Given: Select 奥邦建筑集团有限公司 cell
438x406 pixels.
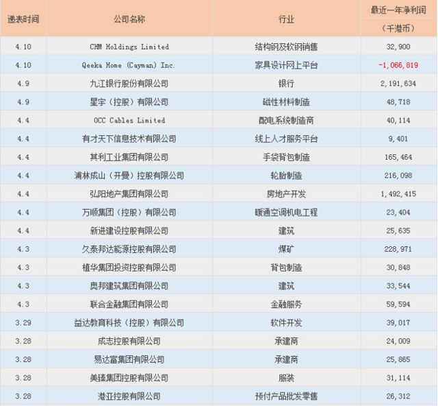Looking at the screenshot, I should coord(129,286).
